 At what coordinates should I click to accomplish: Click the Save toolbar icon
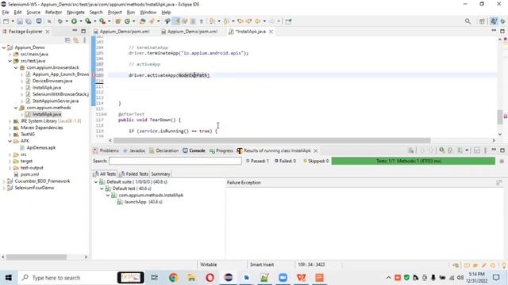coord(20,21)
